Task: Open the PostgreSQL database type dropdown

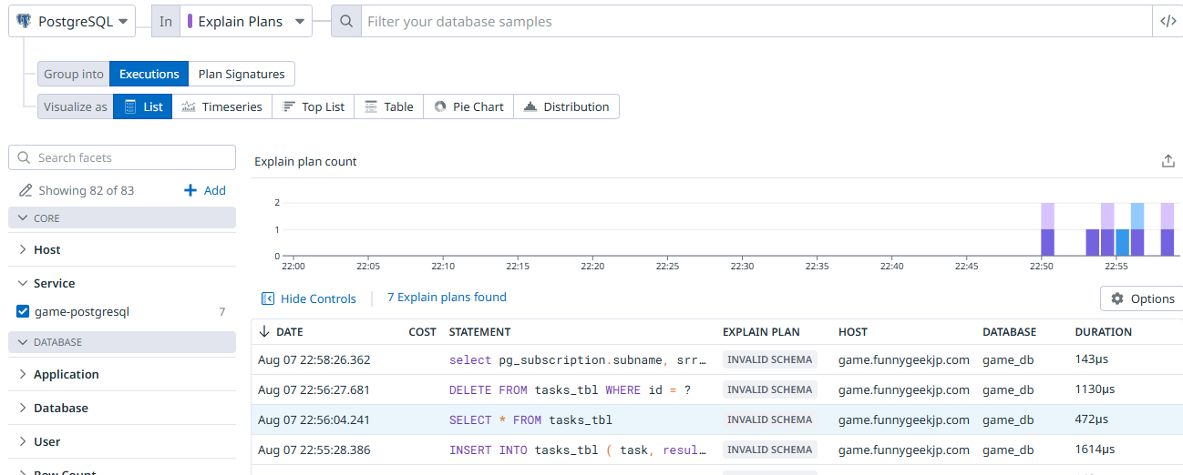Action: (x=72, y=21)
